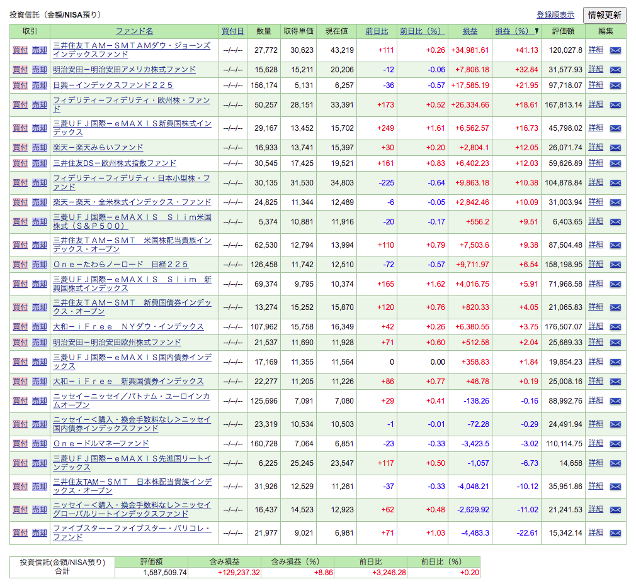Image resolution: width=636 pixels, height=584 pixels.
Task: Click total 含み損益 value +129,237.32
Action: pos(239,573)
